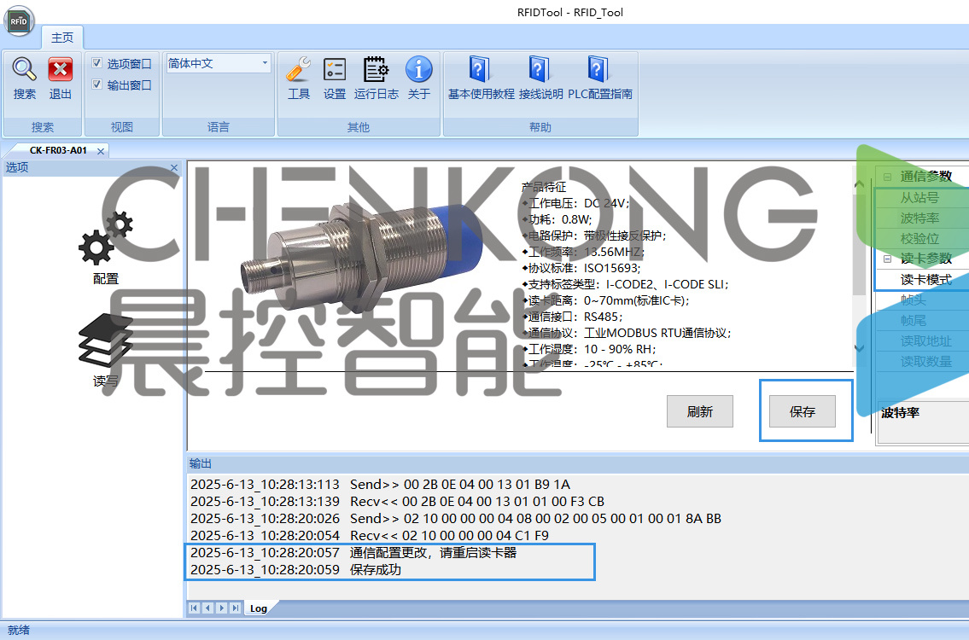The width and height of the screenshot is (969, 640).
Task: Select the 波特率 property row
Action: click(923, 218)
